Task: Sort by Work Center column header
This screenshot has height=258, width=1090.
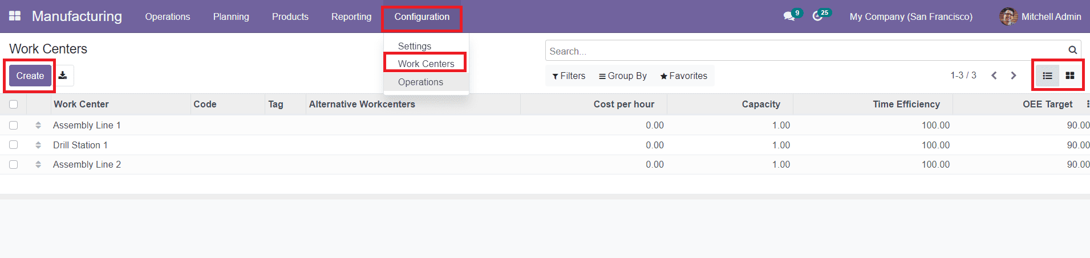Action: (x=120, y=104)
